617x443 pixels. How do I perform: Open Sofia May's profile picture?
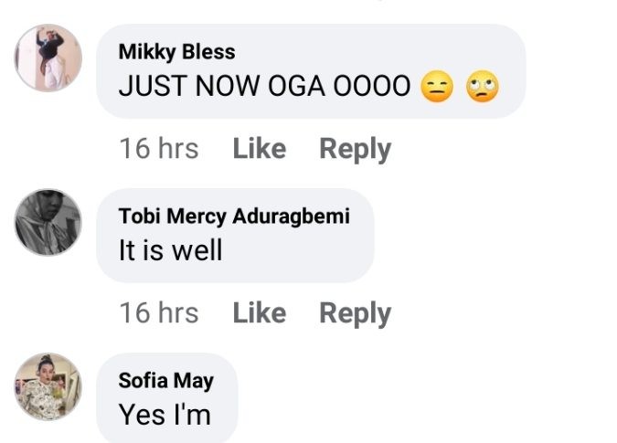tap(48, 386)
